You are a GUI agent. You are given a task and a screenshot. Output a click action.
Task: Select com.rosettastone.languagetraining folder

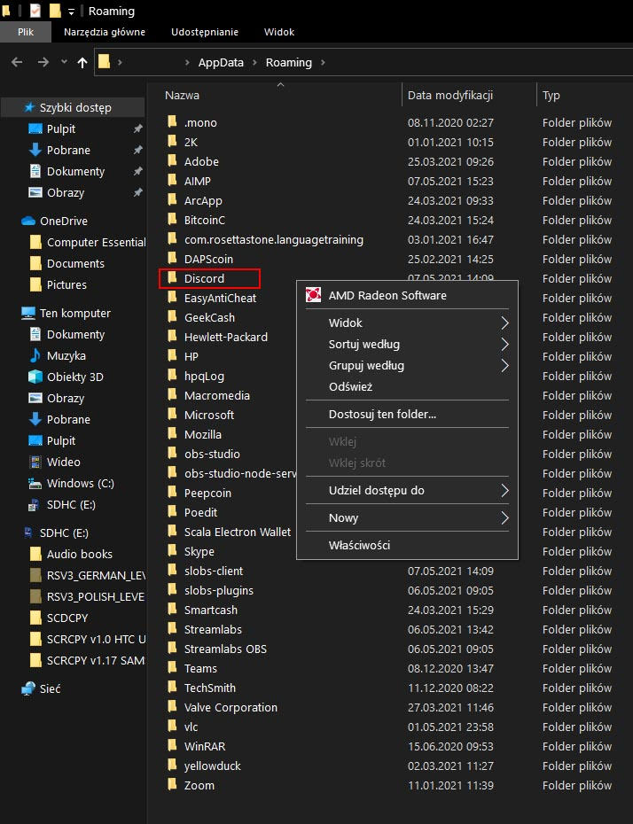tap(273, 239)
